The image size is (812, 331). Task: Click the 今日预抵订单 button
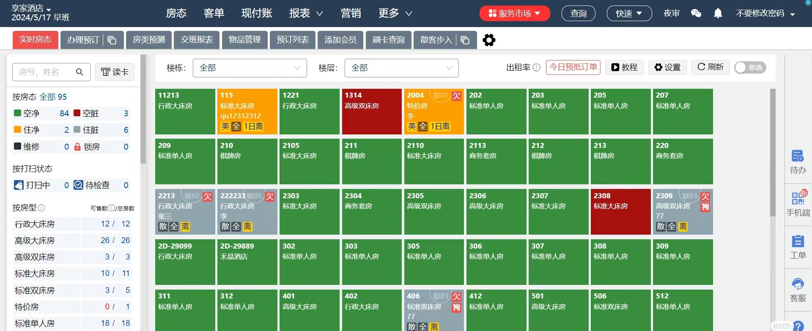(573, 68)
